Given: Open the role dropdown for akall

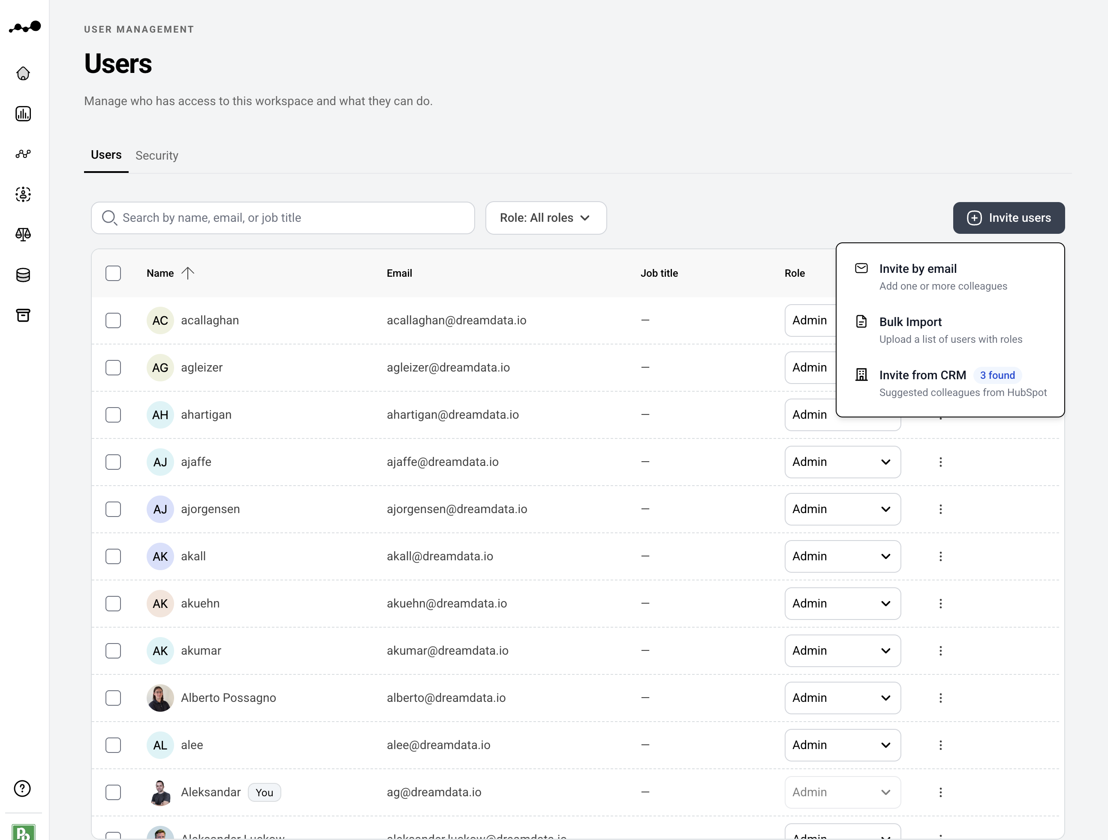Looking at the screenshot, I should coord(843,556).
